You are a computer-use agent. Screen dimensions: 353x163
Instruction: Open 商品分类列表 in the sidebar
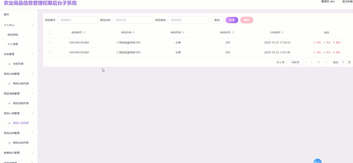tap(21, 84)
